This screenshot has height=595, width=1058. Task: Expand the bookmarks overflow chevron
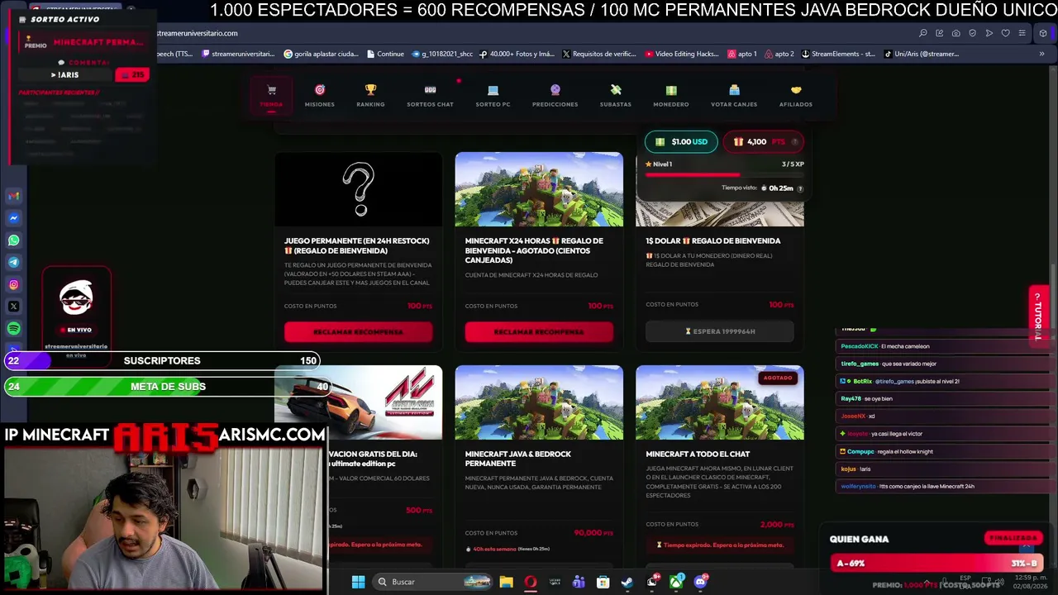[x=1041, y=54]
